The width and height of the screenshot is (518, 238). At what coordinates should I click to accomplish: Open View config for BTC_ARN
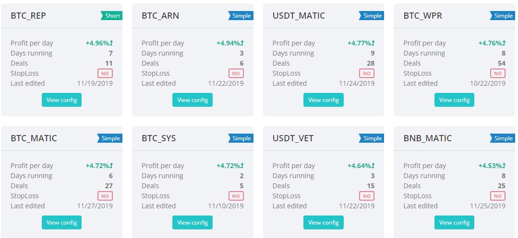coord(193,100)
